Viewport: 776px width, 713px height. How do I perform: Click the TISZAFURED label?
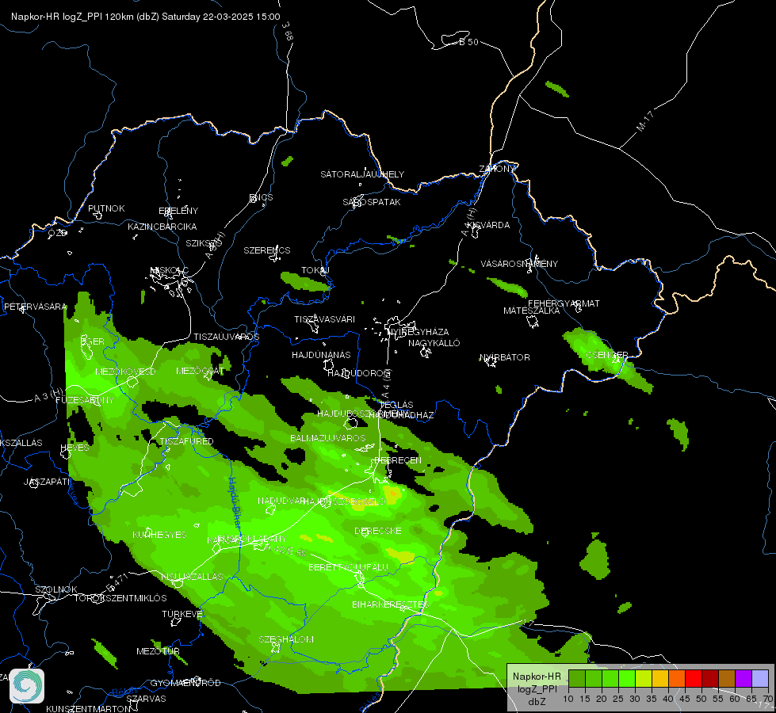[x=186, y=441]
